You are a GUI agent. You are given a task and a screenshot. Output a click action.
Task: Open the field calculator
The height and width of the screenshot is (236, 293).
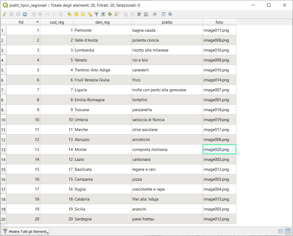coord(139,14)
